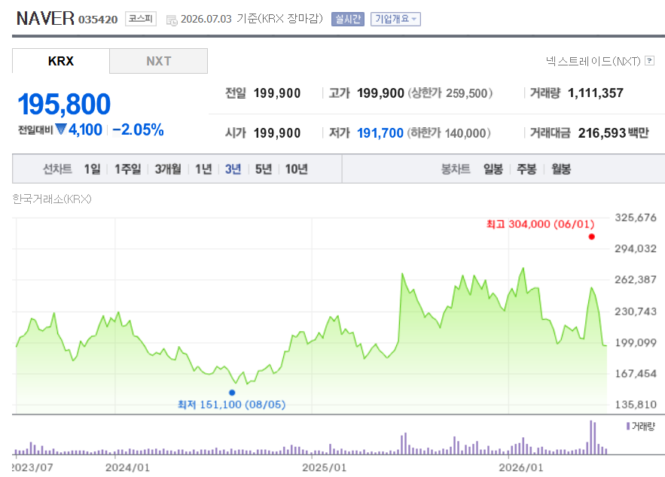Show the 월봉 monthly candle chart
Image resolution: width=665 pixels, height=477 pixels.
[x=560, y=169]
